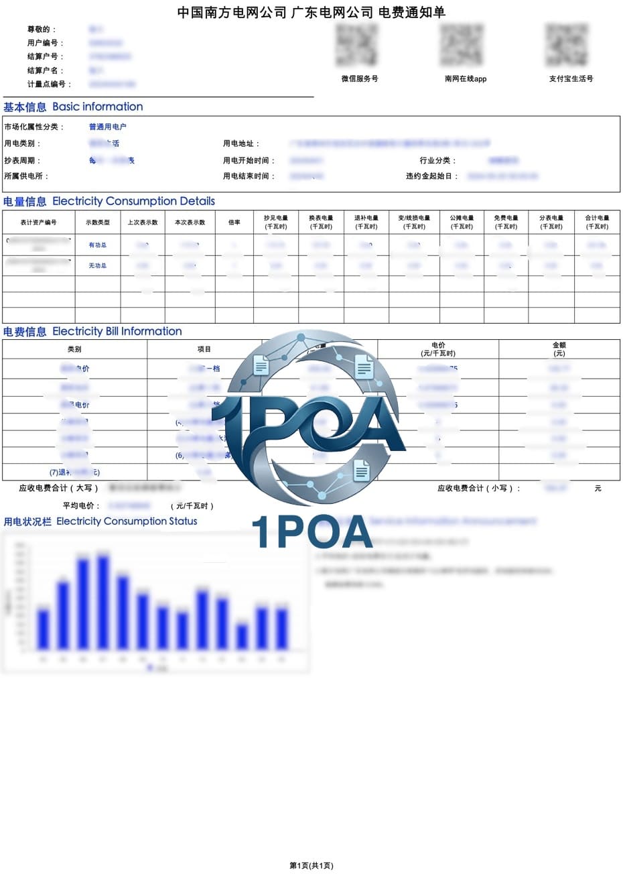Click the 用电结束时间 label
This screenshot has width=623, height=882.
click(x=249, y=176)
